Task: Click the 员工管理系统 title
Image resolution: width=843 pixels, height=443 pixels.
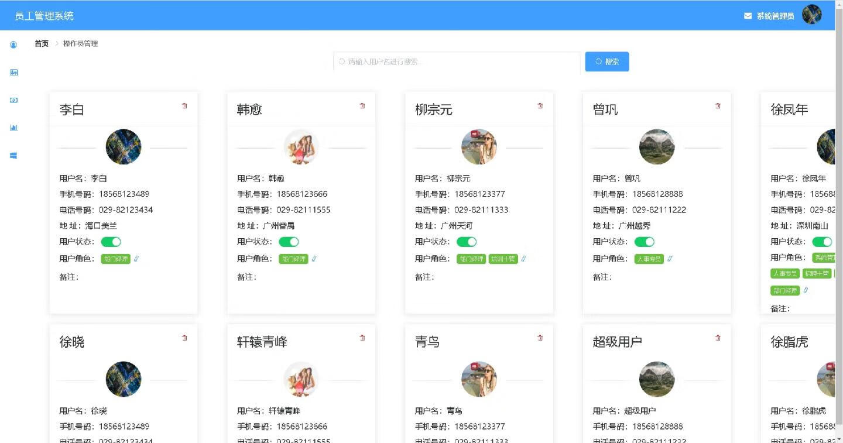Action: tap(44, 16)
